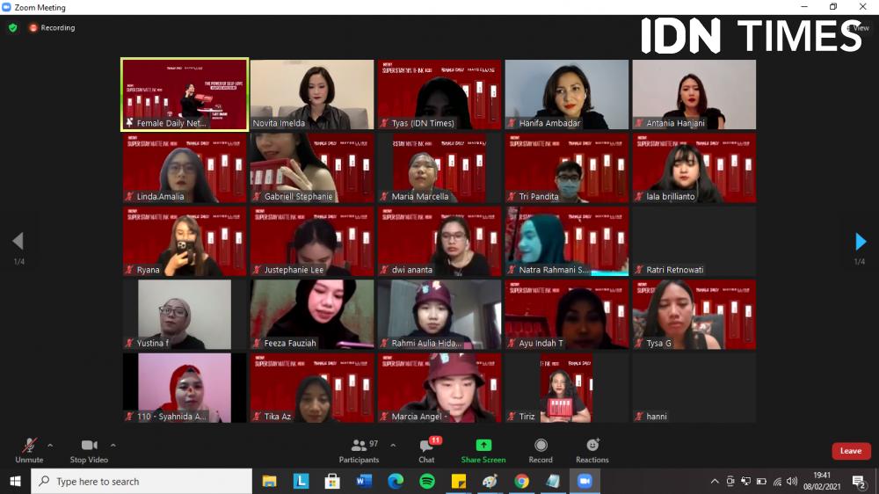The width and height of the screenshot is (879, 494).
Task: Click the taskbar search box
Action: pyautogui.click(x=142, y=481)
